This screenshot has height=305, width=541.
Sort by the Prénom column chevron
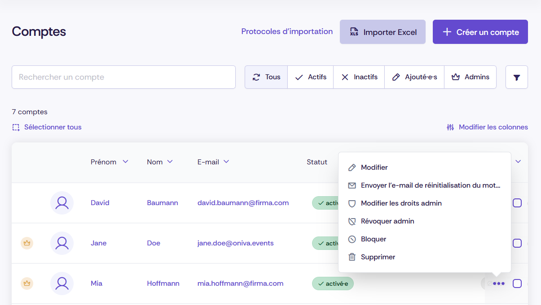pos(125,162)
